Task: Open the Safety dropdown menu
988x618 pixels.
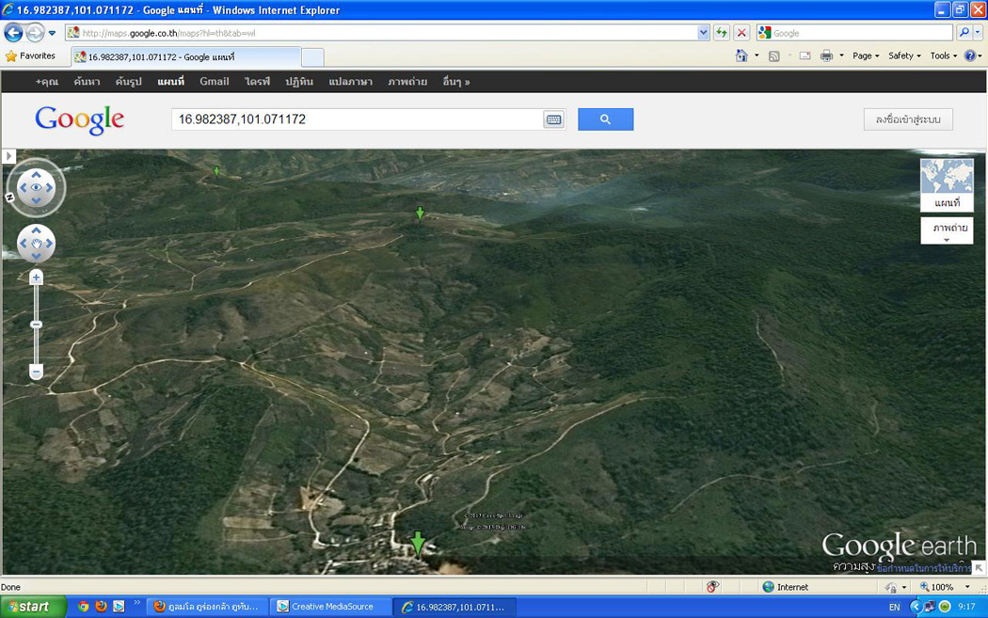Action: point(903,56)
